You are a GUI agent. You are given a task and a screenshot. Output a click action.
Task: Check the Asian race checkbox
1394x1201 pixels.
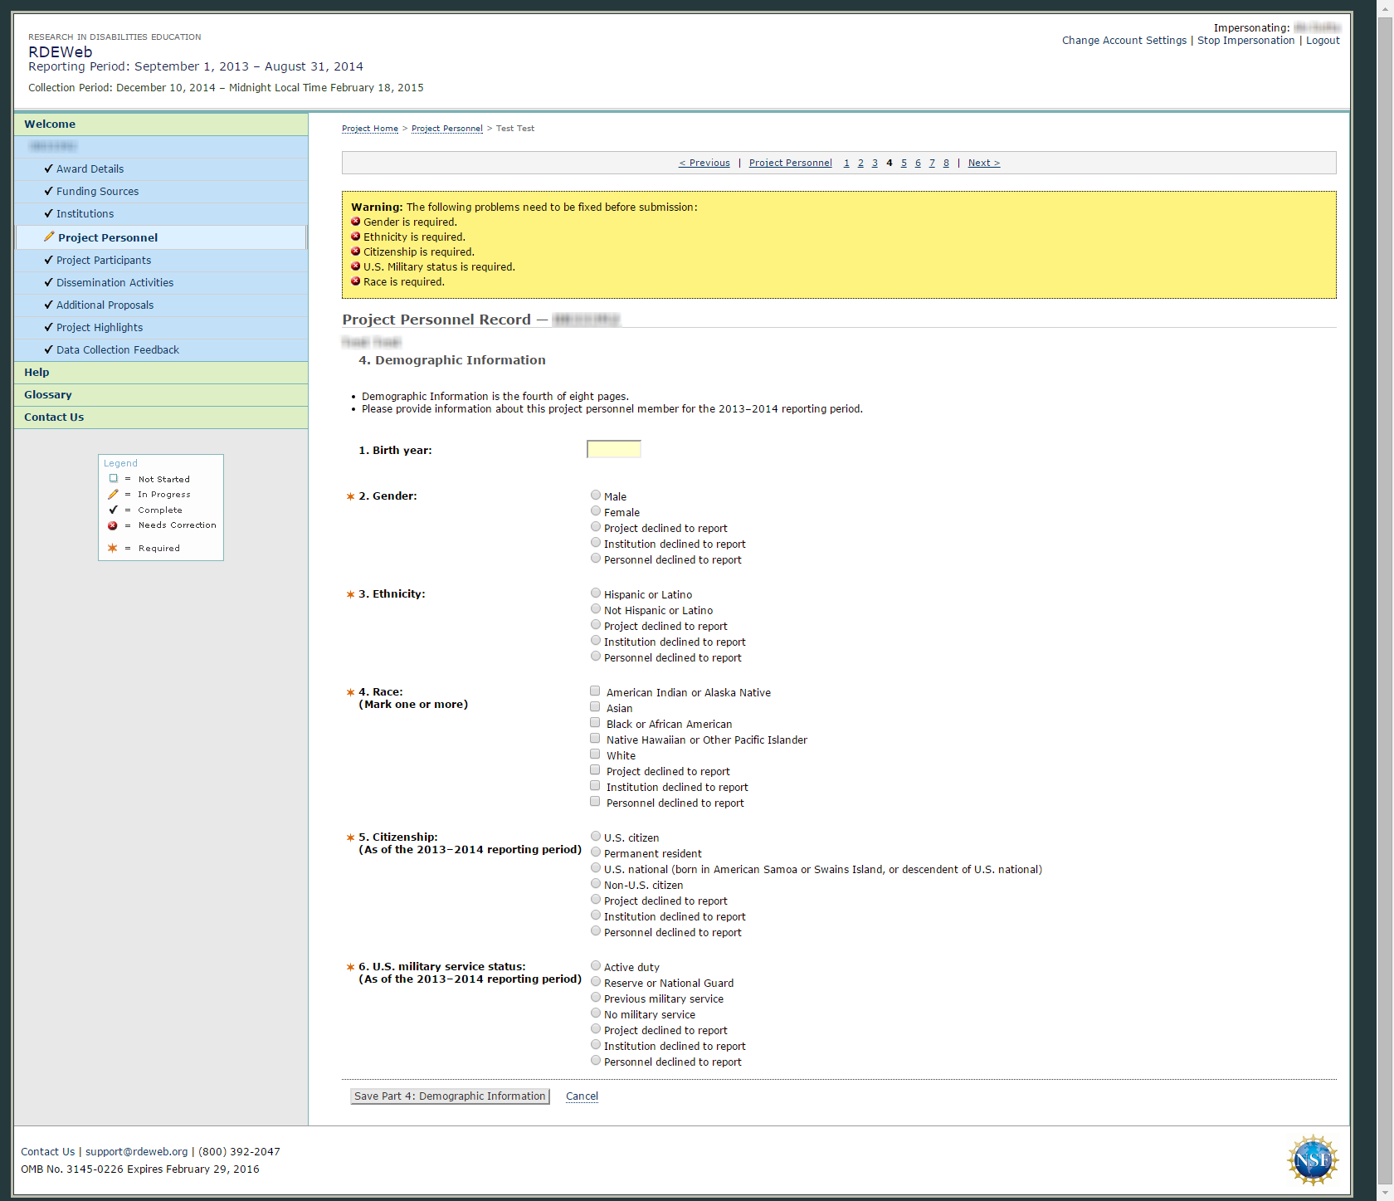(x=595, y=707)
